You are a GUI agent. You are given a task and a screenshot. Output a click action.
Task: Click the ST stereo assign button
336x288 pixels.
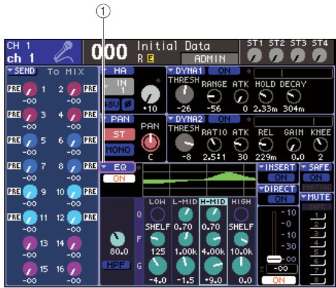pyautogui.click(x=119, y=134)
